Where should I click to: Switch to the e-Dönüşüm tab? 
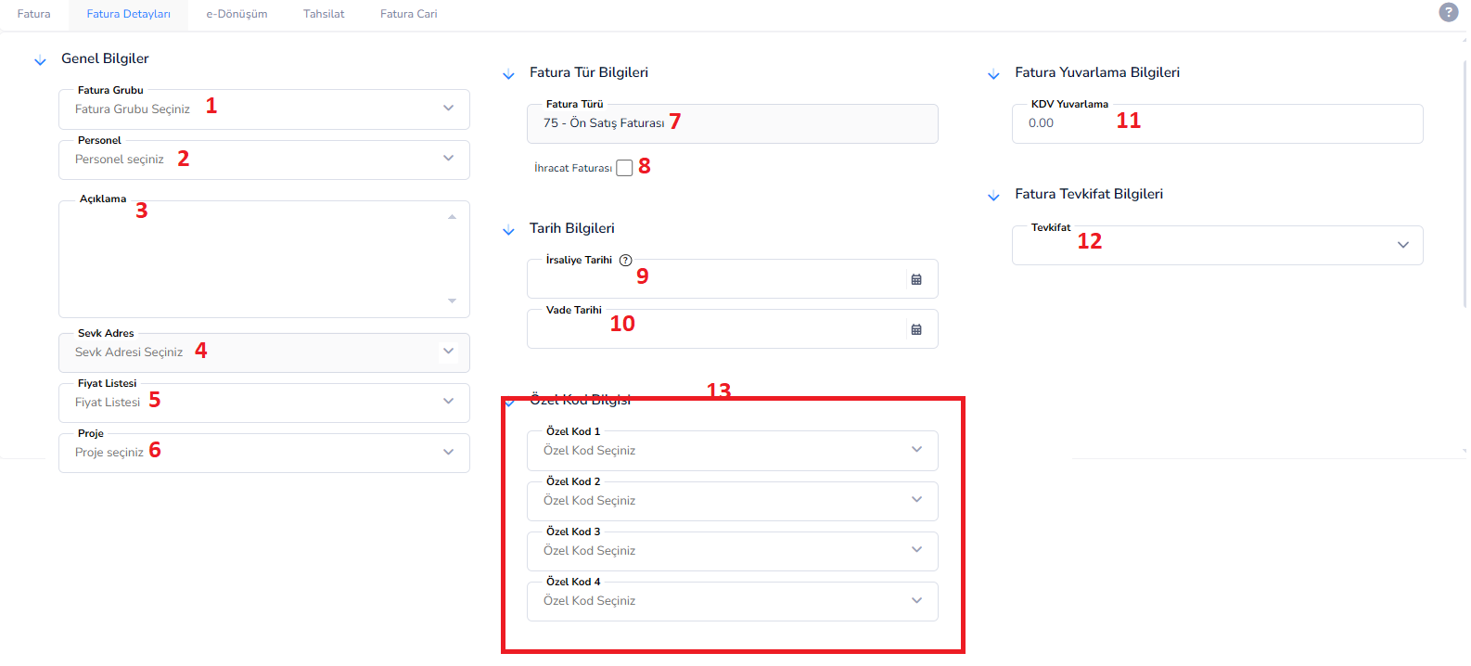(x=237, y=14)
